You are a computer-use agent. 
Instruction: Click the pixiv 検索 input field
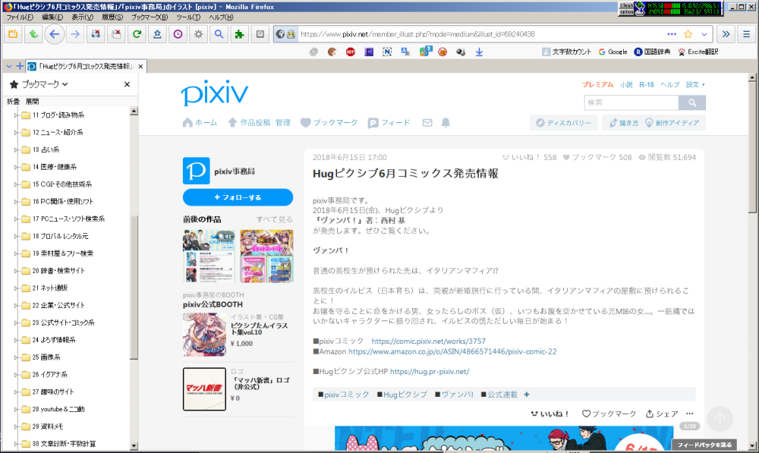click(631, 102)
